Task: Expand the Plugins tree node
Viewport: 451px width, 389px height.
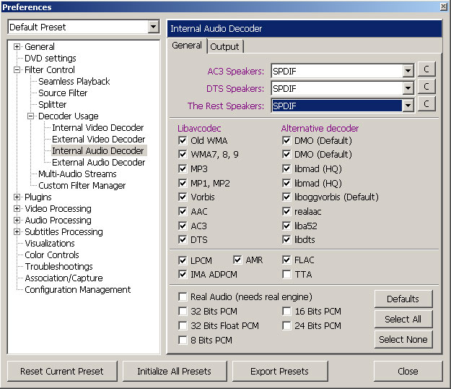Action: tap(17, 197)
